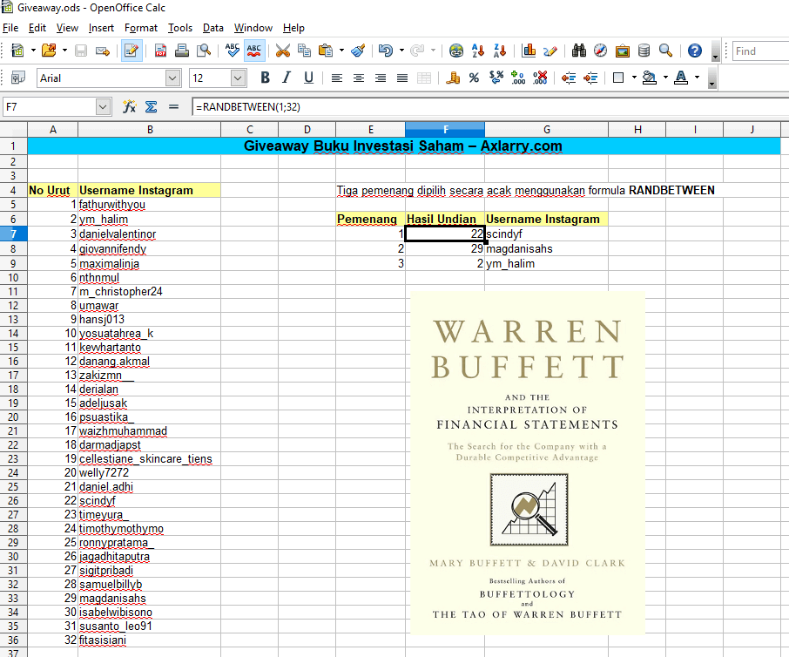The image size is (789, 657).
Task: Click the Open folder icon
Action: 49,51
